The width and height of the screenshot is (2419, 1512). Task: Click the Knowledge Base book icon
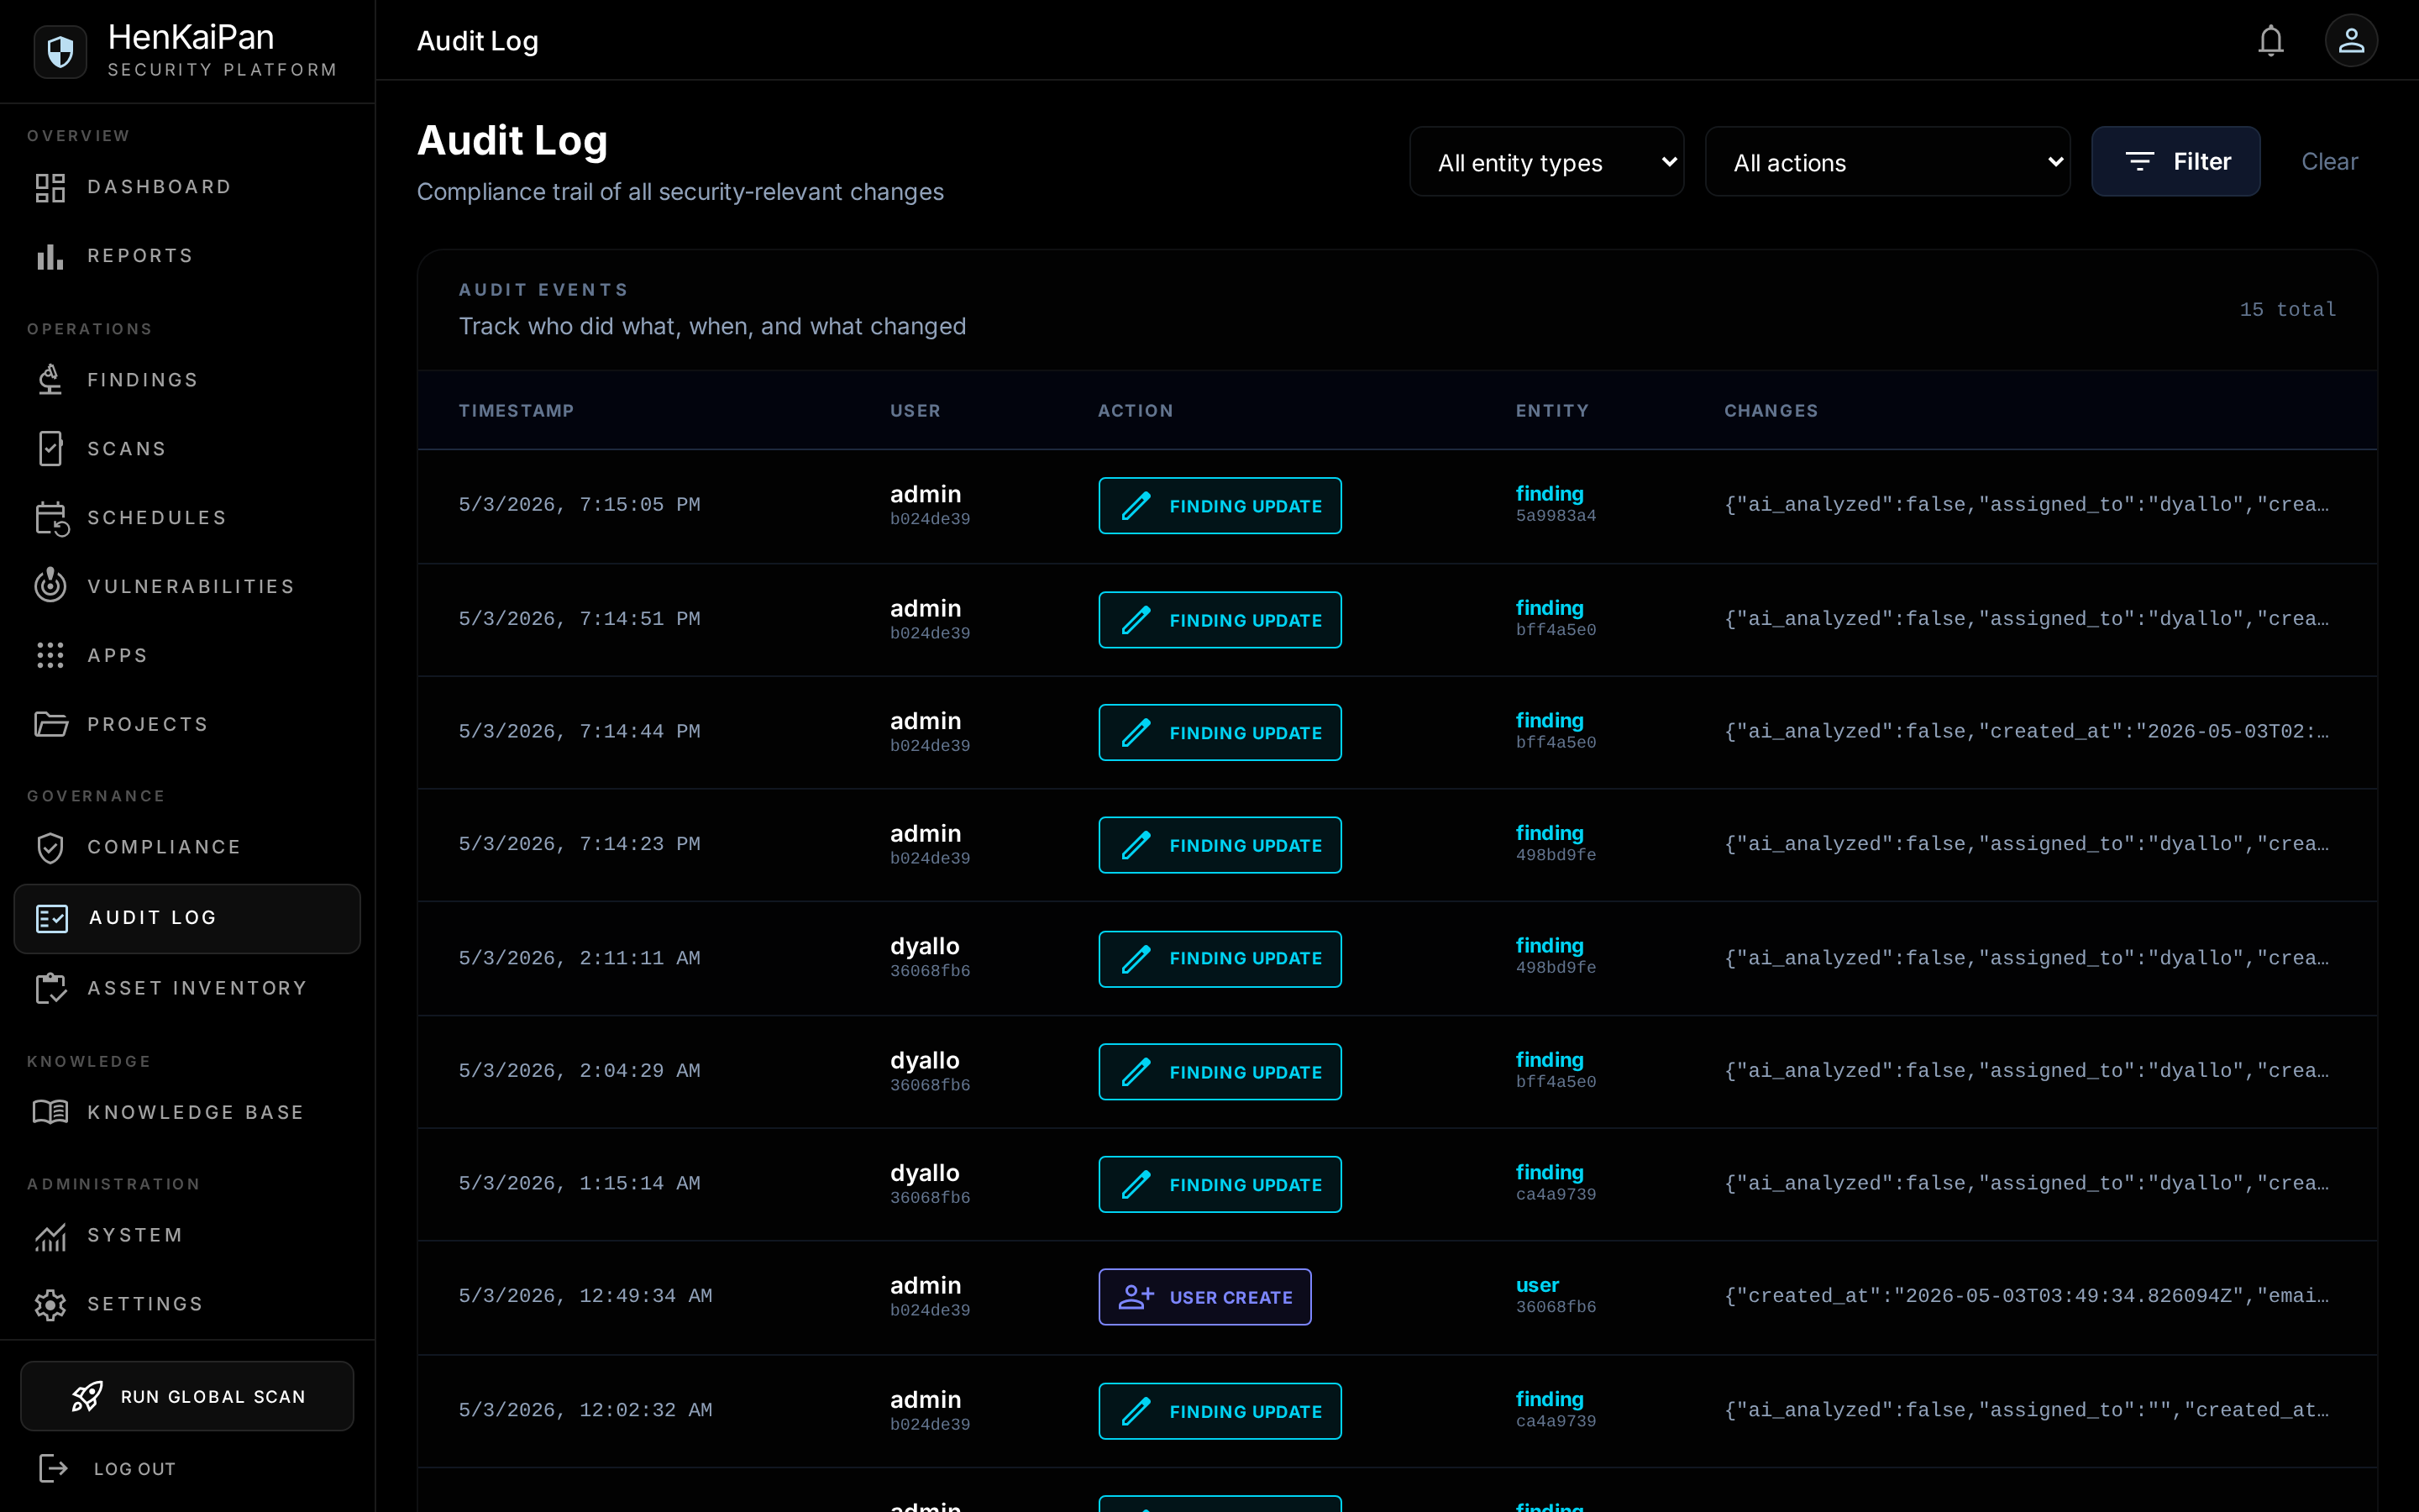[x=50, y=1112]
